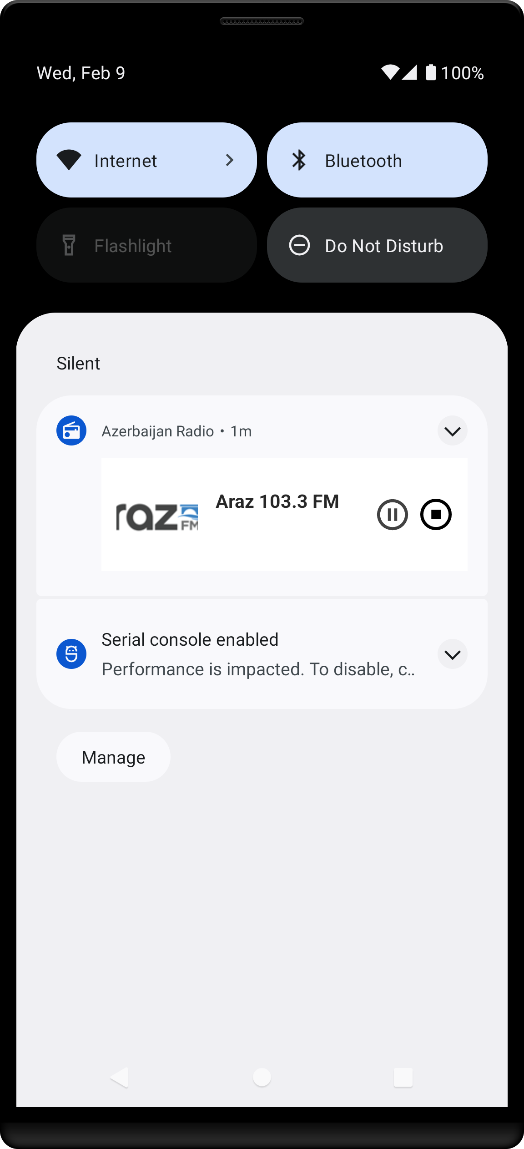Tap the Serial console Android system icon
Image resolution: width=524 pixels, height=1149 pixels.
[x=71, y=654]
